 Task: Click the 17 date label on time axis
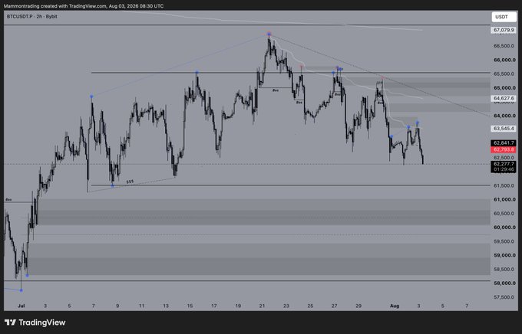pos(214,306)
